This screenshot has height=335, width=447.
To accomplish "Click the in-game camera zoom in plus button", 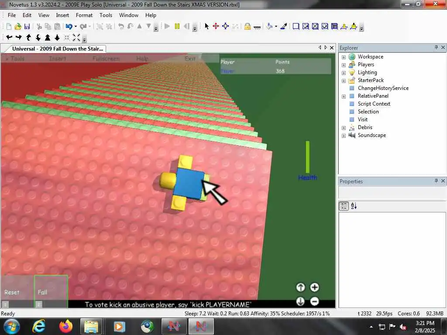I will click(x=314, y=287).
